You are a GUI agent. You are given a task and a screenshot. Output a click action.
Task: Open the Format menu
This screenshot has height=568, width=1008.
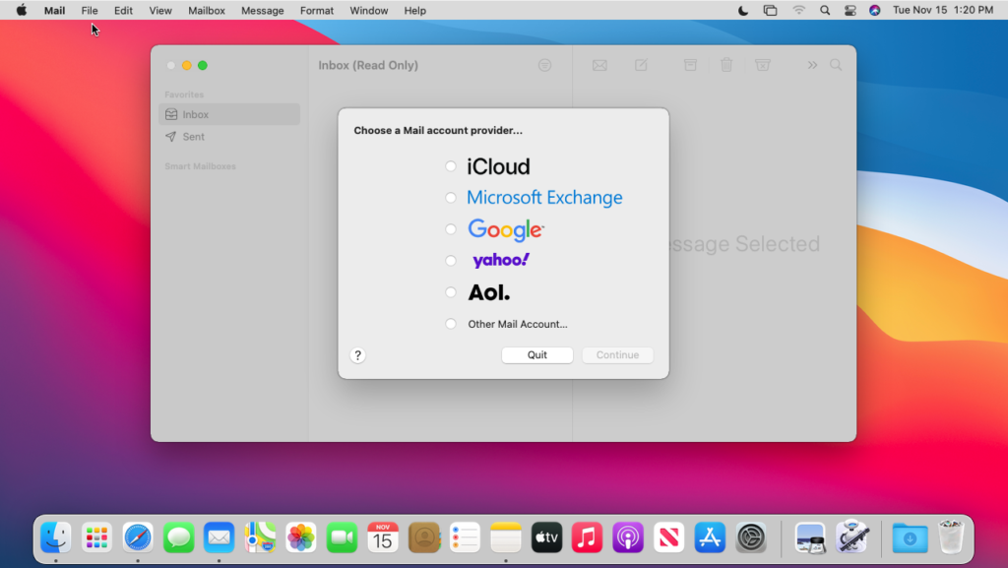click(x=317, y=10)
